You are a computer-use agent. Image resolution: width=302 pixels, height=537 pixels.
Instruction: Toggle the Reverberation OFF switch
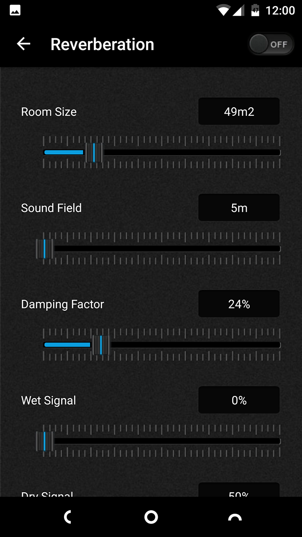[271, 44]
